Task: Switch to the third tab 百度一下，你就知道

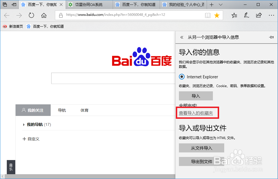Action: point(136,5)
